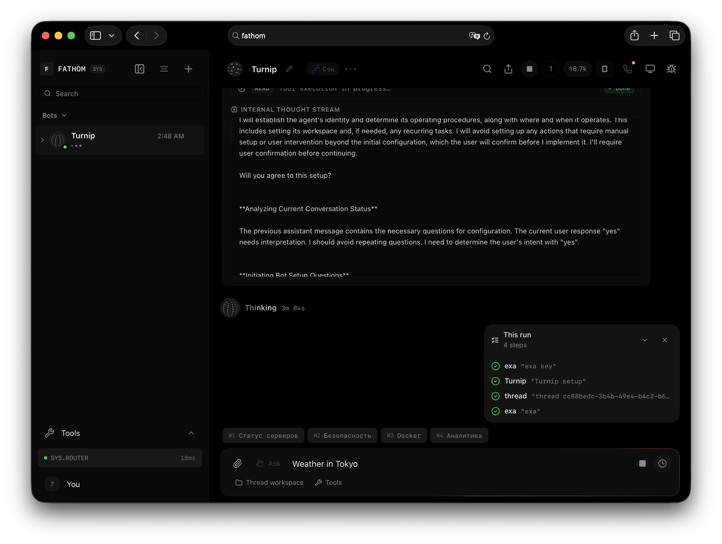The image size is (722, 544).
Task: Start a call with phone icon
Action: coord(627,69)
